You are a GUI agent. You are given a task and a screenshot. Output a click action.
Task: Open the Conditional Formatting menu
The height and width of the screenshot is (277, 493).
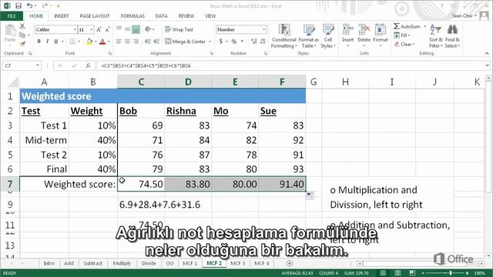284,36
